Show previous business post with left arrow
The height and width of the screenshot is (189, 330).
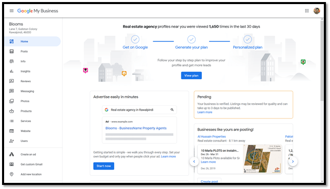click(194, 161)
